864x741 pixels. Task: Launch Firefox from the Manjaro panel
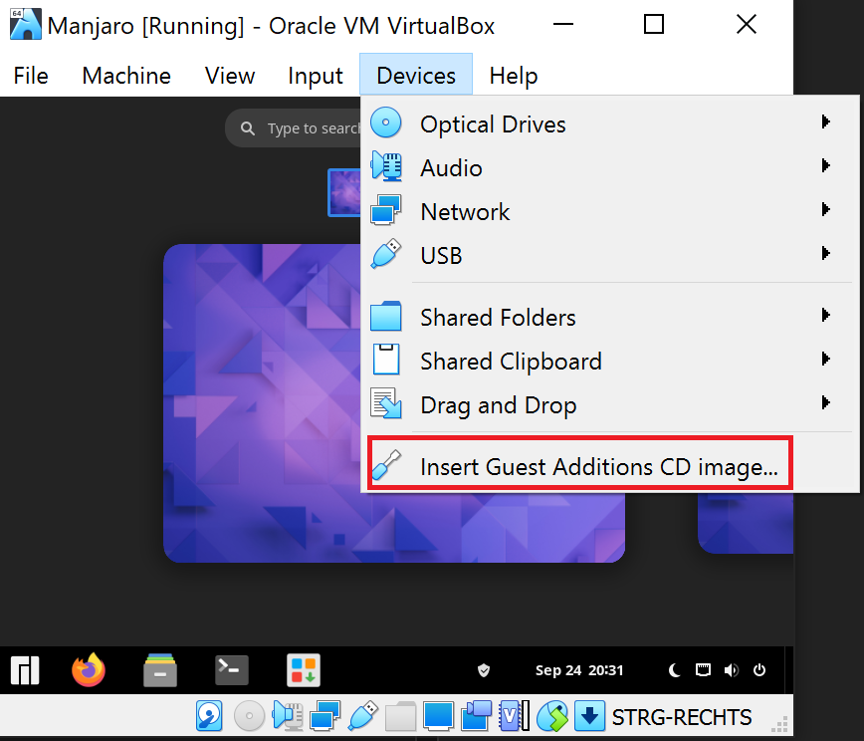click(x=89, y=669)
